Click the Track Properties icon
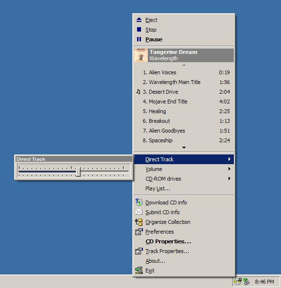This screenshot has width=281, height=288. coord(139,251)
